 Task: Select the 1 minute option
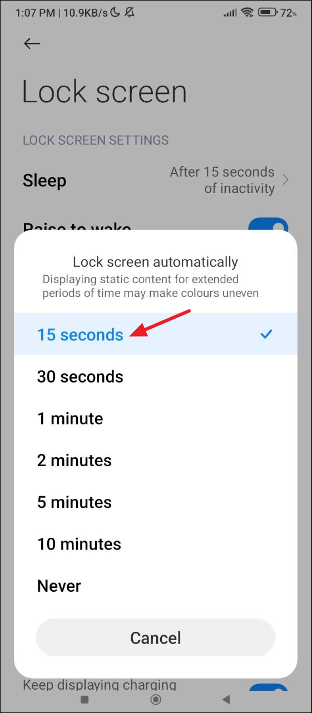156,418
